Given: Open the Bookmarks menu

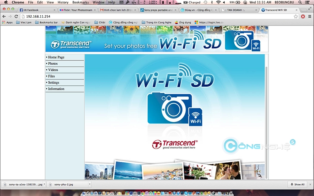Looking at the screenshot, I should [x=80, y=2].
